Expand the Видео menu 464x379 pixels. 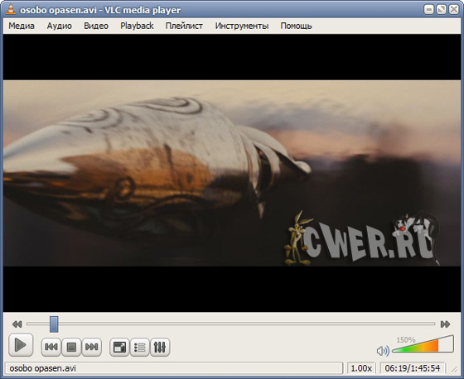click(96, 26)
